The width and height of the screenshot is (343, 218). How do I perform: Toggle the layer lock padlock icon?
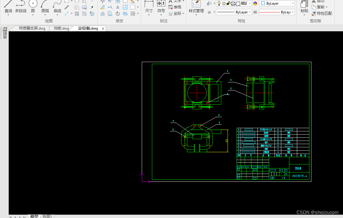228,3
